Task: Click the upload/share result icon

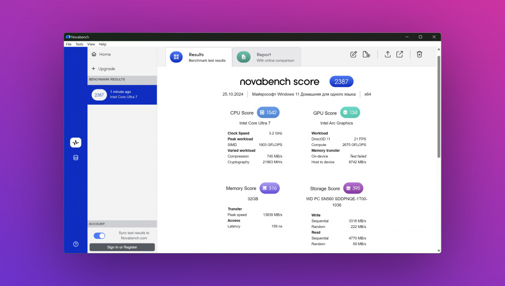Action: tap(388, 54)
